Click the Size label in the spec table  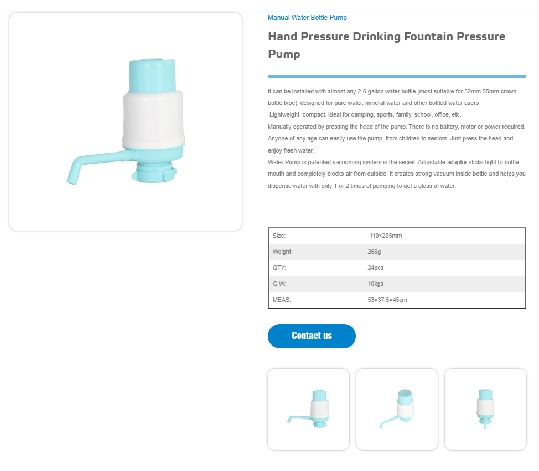click(279, 236)
